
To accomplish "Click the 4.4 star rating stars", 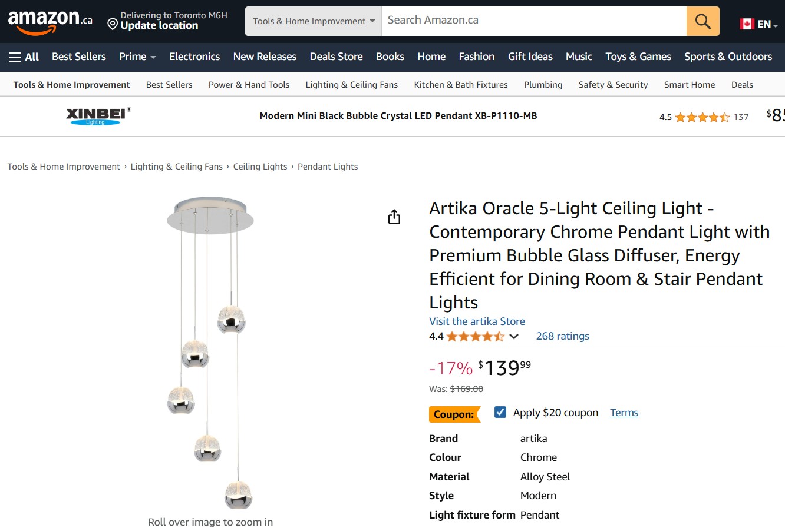I will [x=475, y=337].
